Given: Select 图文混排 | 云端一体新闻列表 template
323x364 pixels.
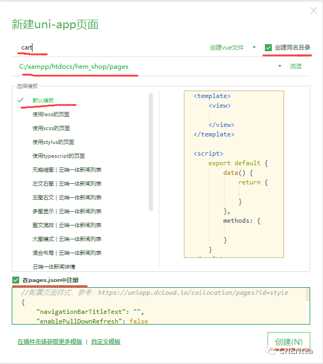Looking at the screenshot, I should (67, 225).
